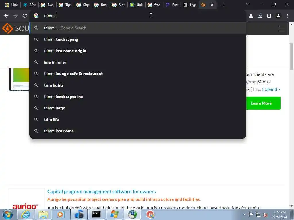
Task: Open the clock showing 1:22 PM
Action: pyautogui.click(x=279, y=214)
